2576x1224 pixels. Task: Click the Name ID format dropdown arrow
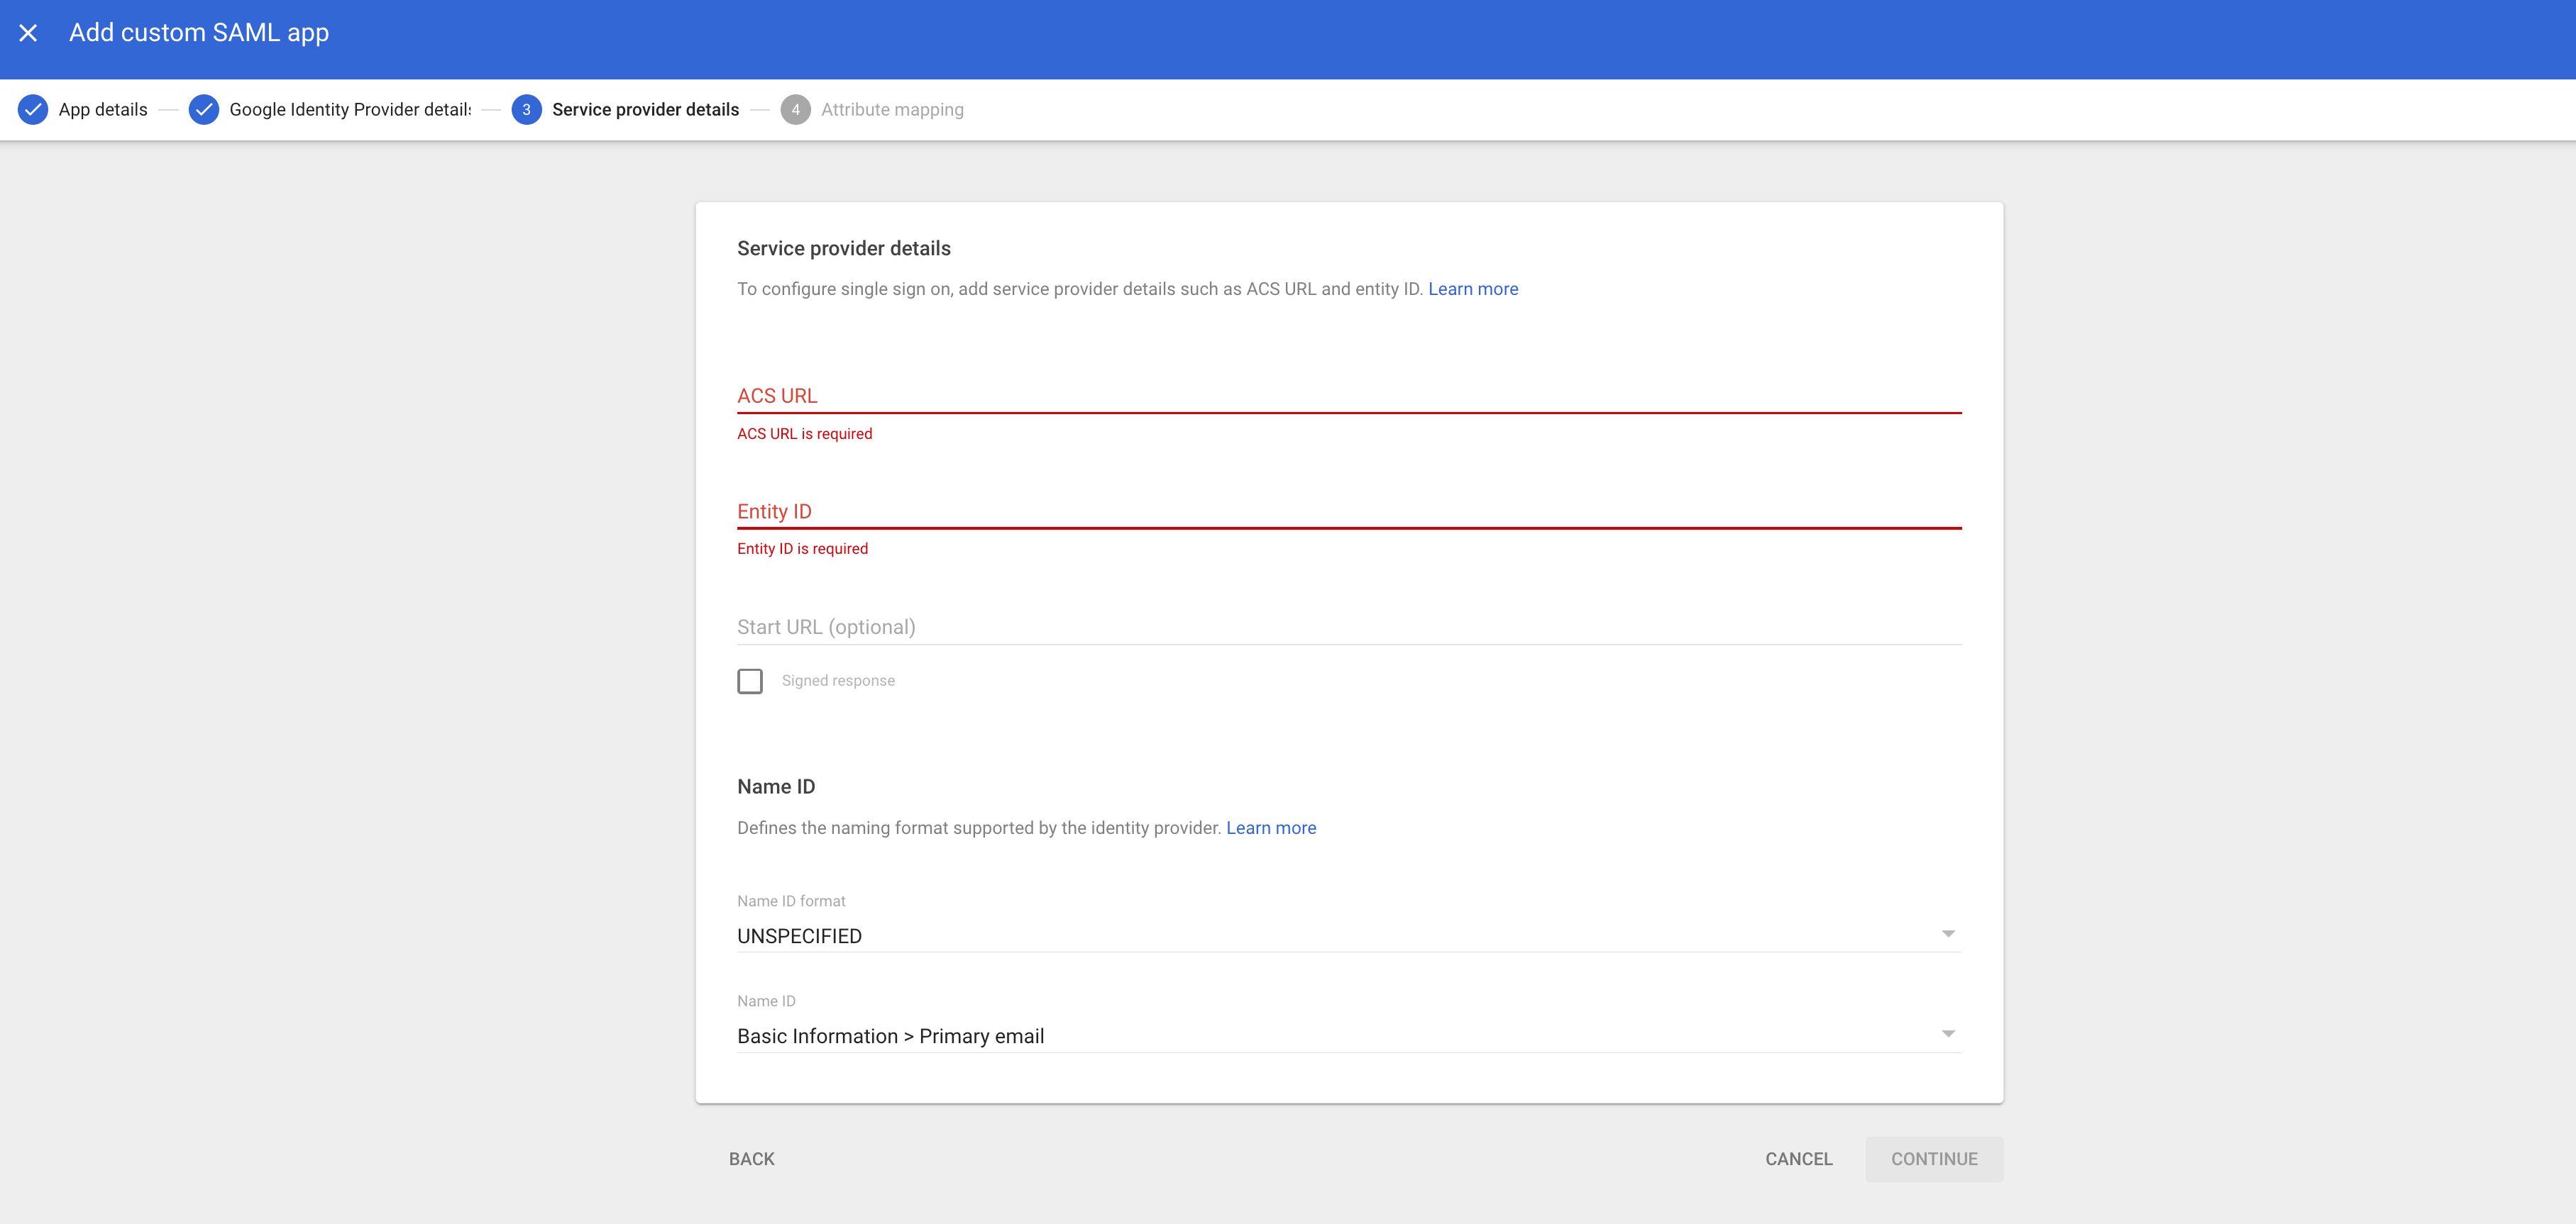tap(1947, 933)
